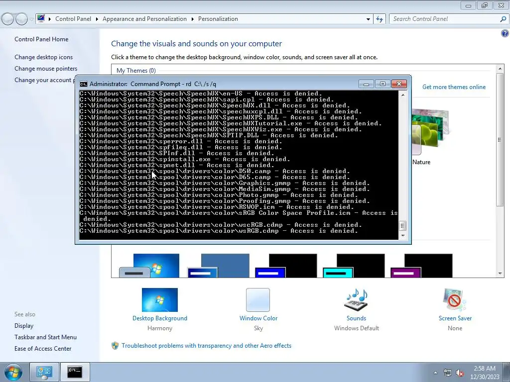Open Change mouse pointers link
510x382 pixels.
[46, 69]
